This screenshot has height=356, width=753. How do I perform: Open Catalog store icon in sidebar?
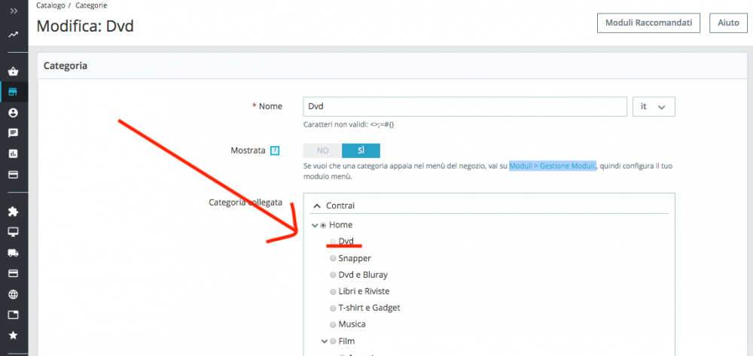(x=14, y=92)
